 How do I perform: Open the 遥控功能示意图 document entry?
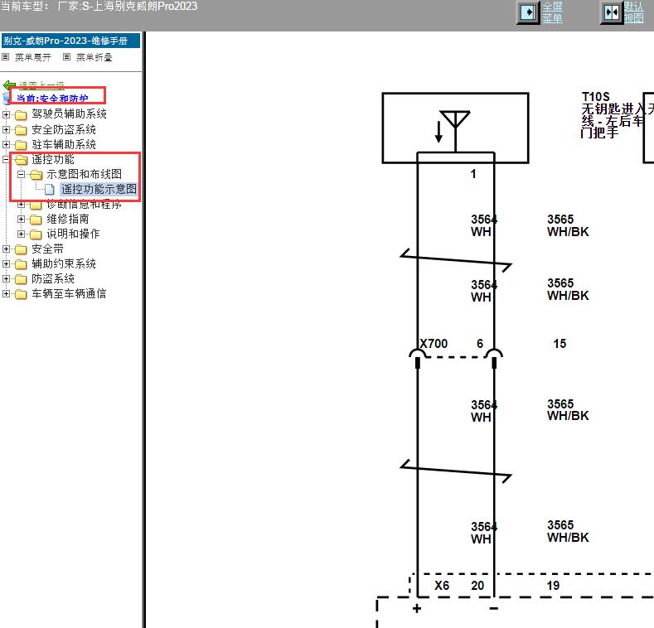(99, 189)
